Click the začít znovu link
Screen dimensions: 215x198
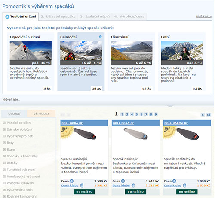204,16
